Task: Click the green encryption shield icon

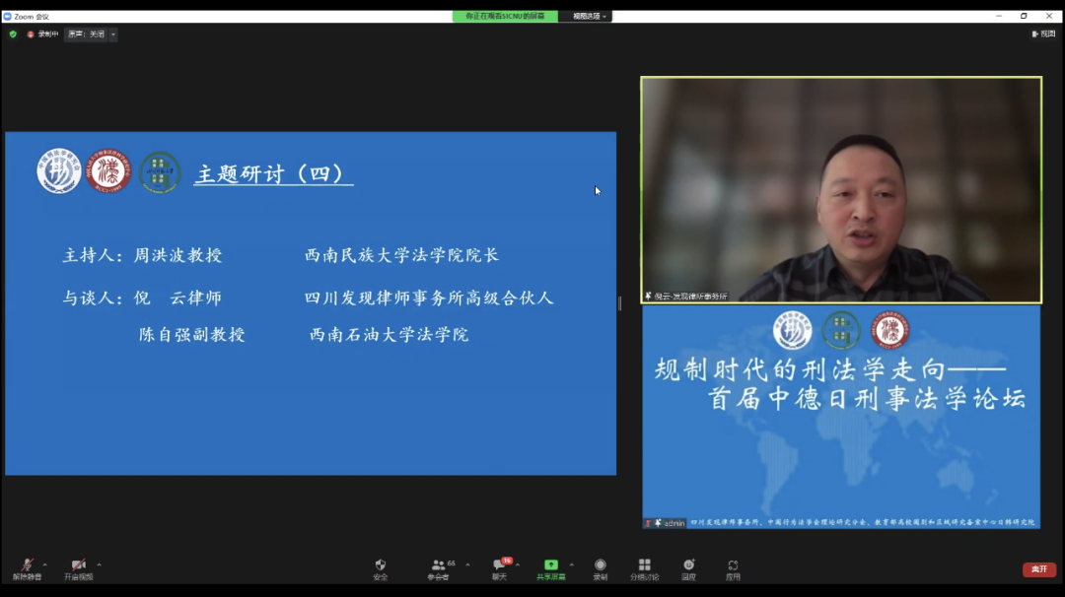Action: coord(13,33)
